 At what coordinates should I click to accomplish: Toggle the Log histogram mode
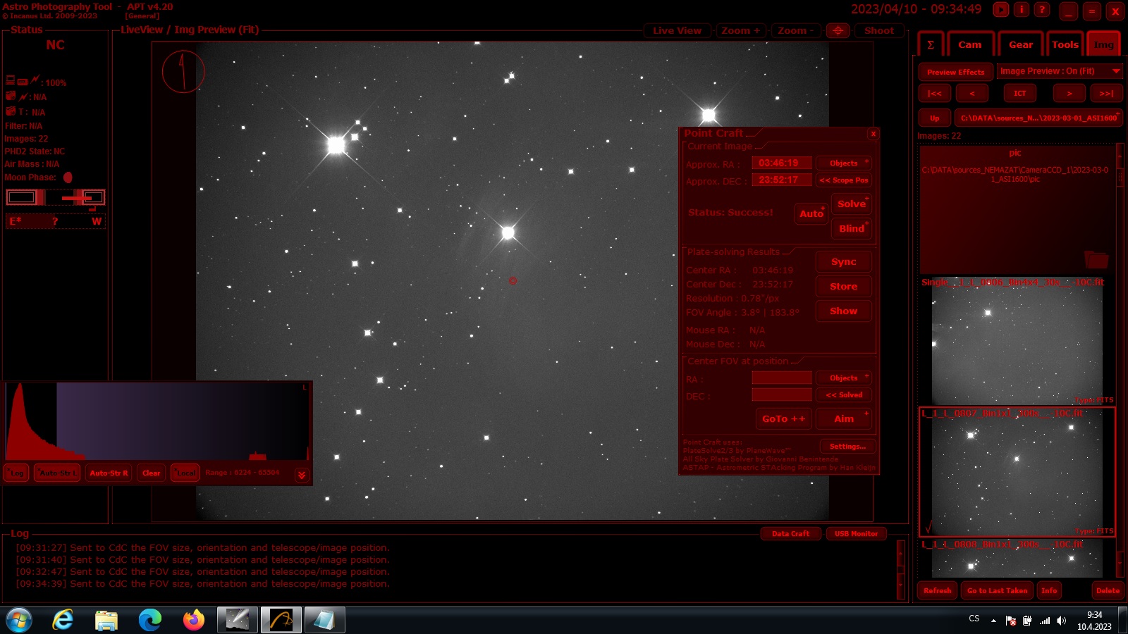(x=17, y=473)
